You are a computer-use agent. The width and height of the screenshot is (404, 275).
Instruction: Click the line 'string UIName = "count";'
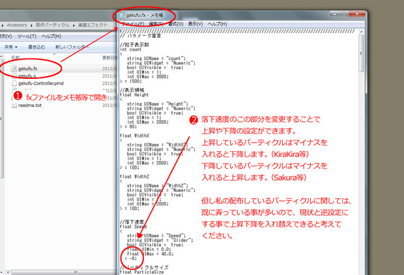pyautogui.click(x=156, y=59)
